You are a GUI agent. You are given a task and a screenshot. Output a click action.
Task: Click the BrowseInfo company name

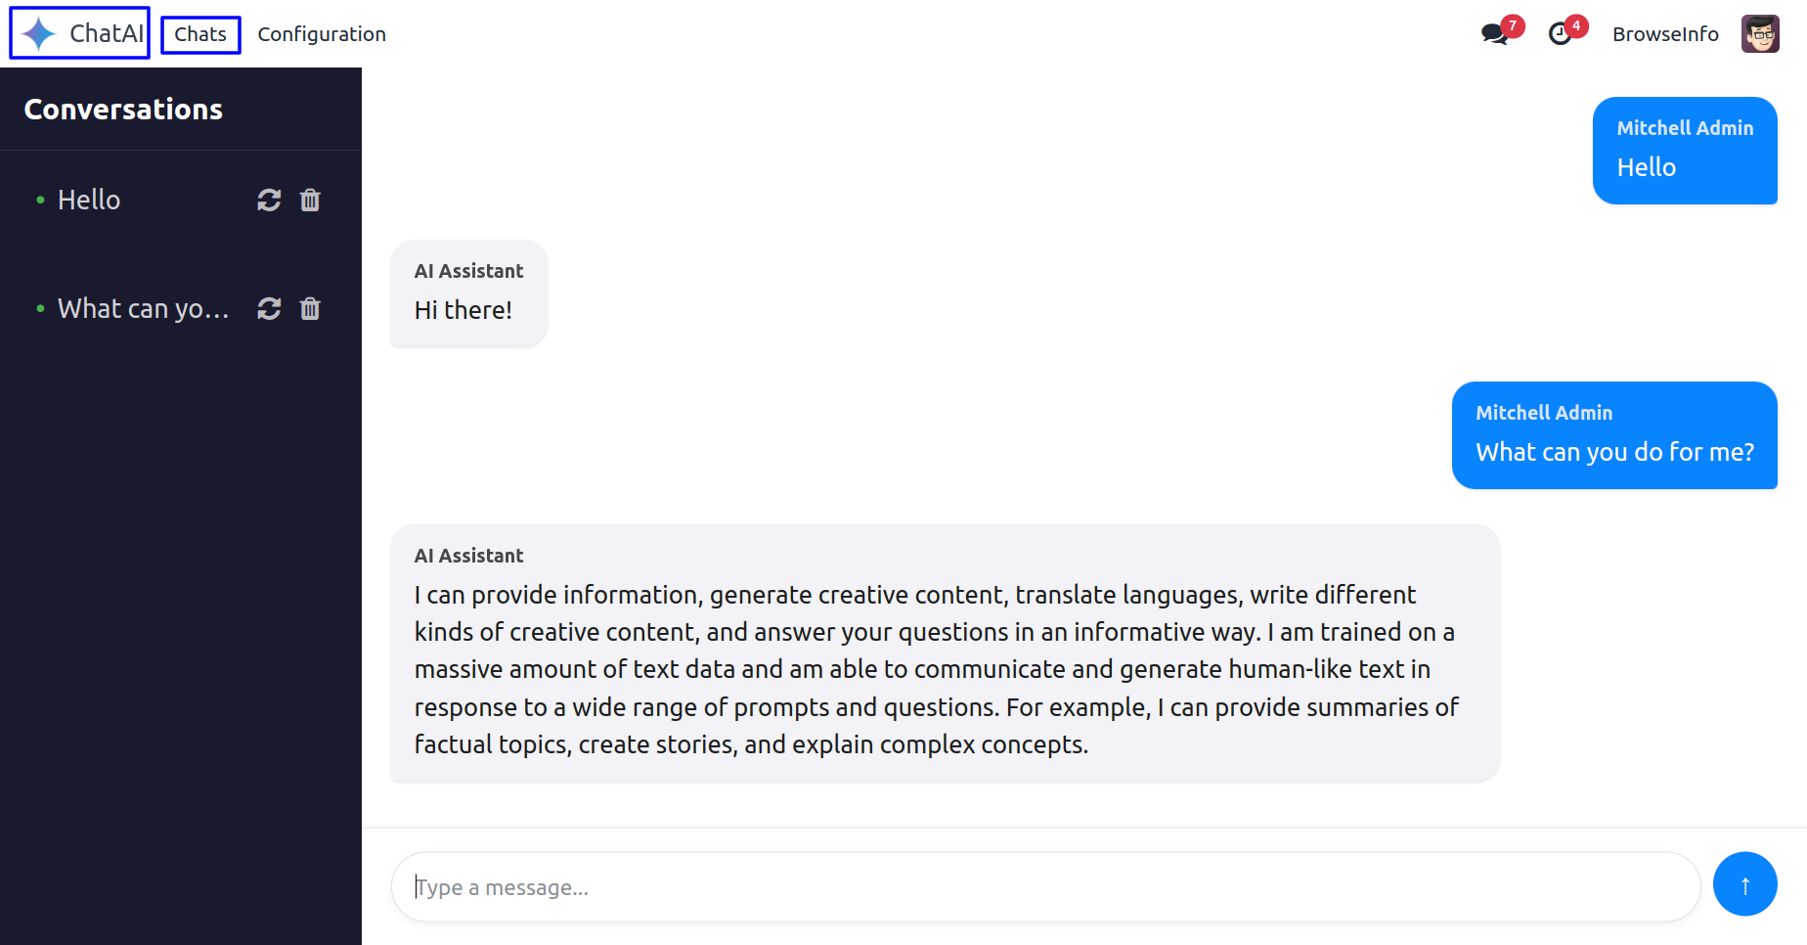(1665, 34)
